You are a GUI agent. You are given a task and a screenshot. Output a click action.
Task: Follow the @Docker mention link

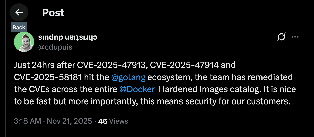coord(137,89)
